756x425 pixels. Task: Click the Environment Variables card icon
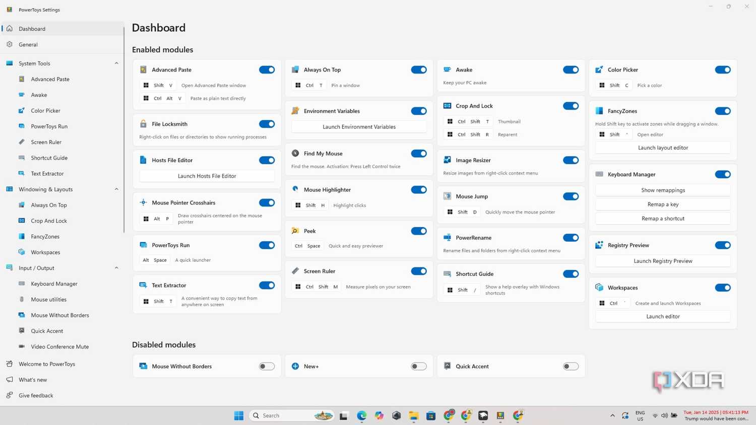pos(295,111)
